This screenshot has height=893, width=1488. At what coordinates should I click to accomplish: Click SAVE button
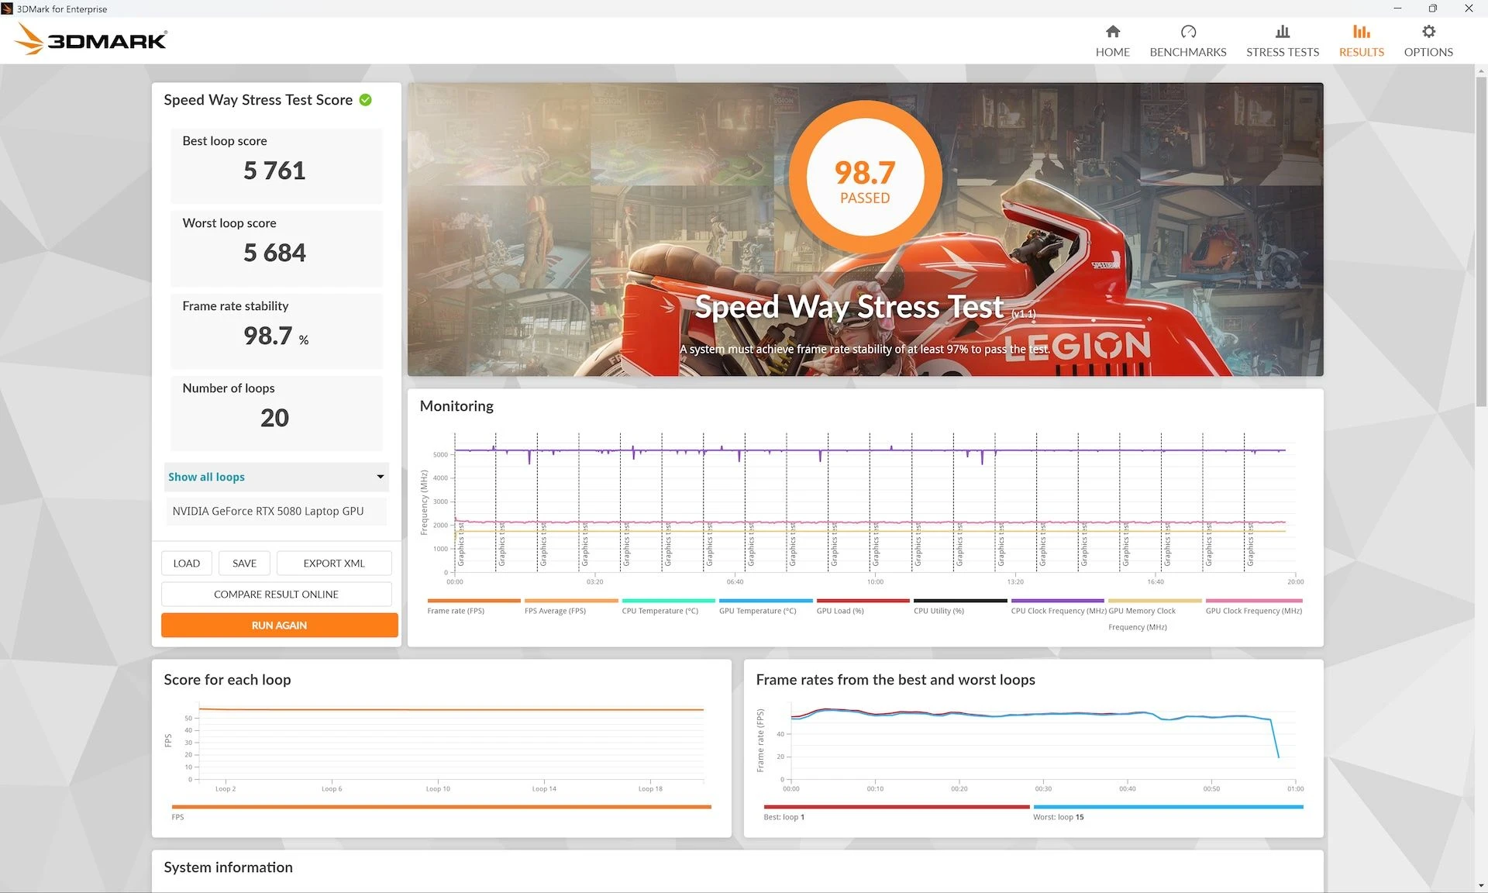pyautogui.click(x=244, y=563)
